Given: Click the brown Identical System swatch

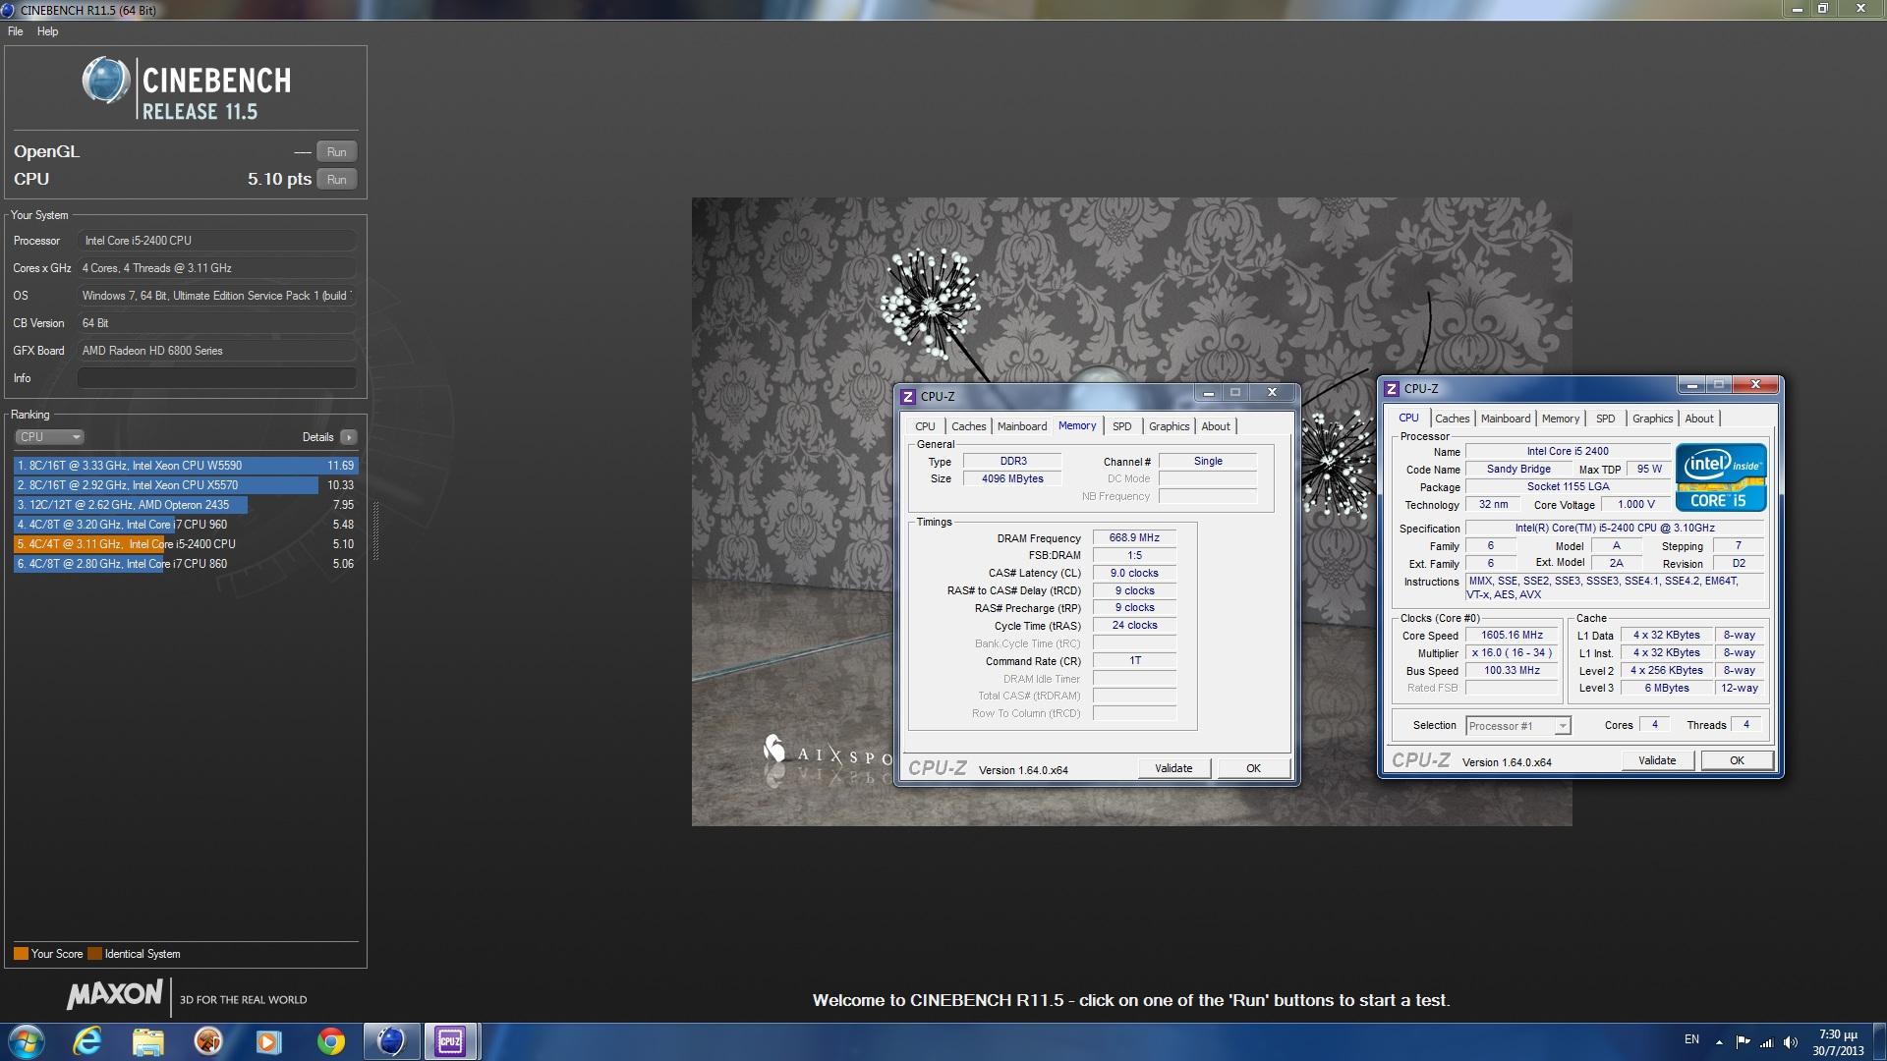Looking at the screenshot, I should tap(94, 954).
